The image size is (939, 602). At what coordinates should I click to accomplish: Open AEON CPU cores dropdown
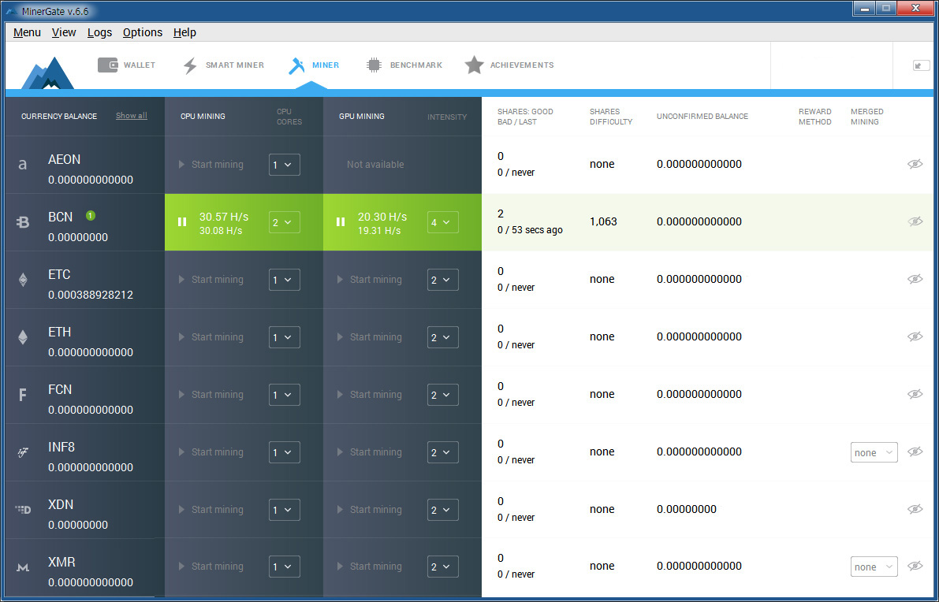click(x=285, y=165)
